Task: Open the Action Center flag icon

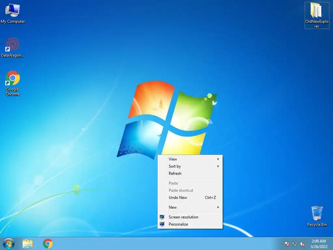Action: (287, 244)
